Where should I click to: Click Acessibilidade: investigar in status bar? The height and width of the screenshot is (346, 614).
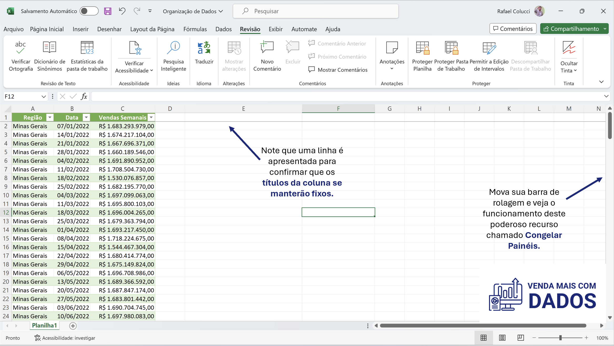point(65,338)
